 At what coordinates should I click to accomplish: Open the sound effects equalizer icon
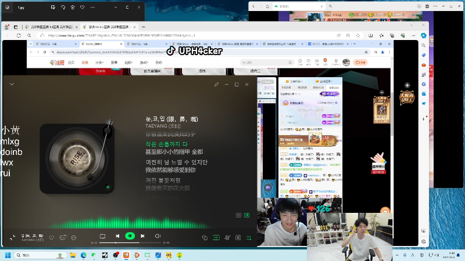227,238
